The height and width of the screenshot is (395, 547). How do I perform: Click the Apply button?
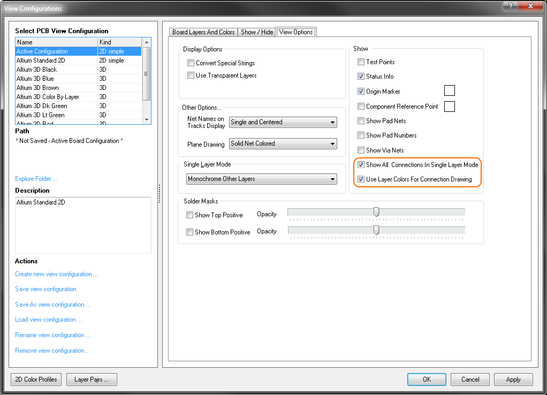[513, 379]
